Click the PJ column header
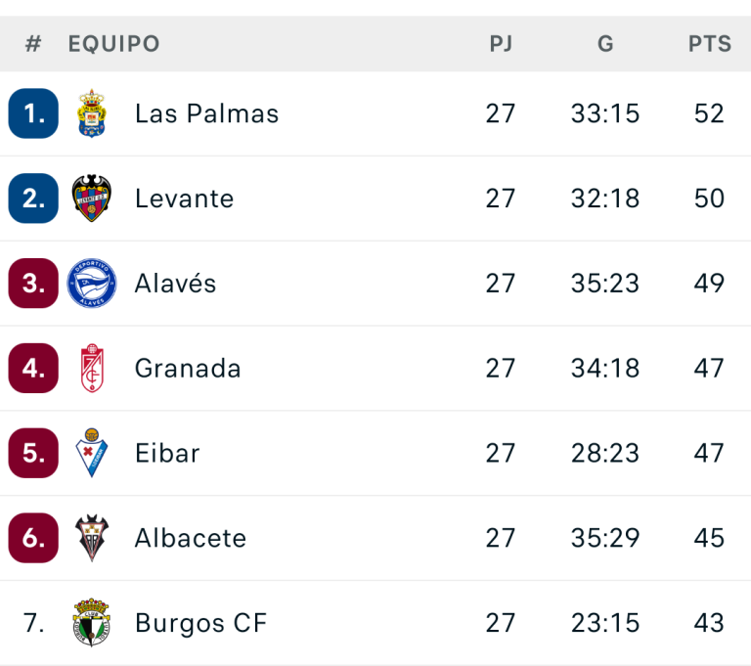The image size is (751, 666). (501, 44)
